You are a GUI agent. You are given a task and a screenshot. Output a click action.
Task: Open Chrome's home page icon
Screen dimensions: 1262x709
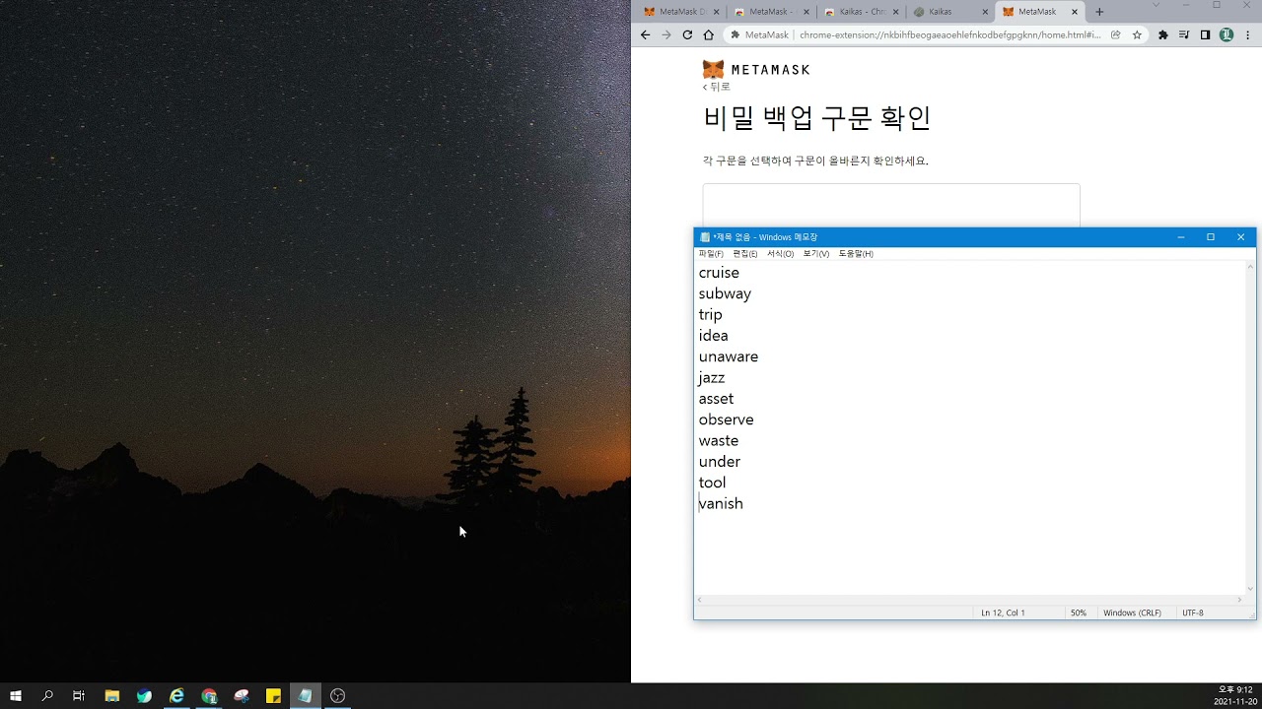708,34
